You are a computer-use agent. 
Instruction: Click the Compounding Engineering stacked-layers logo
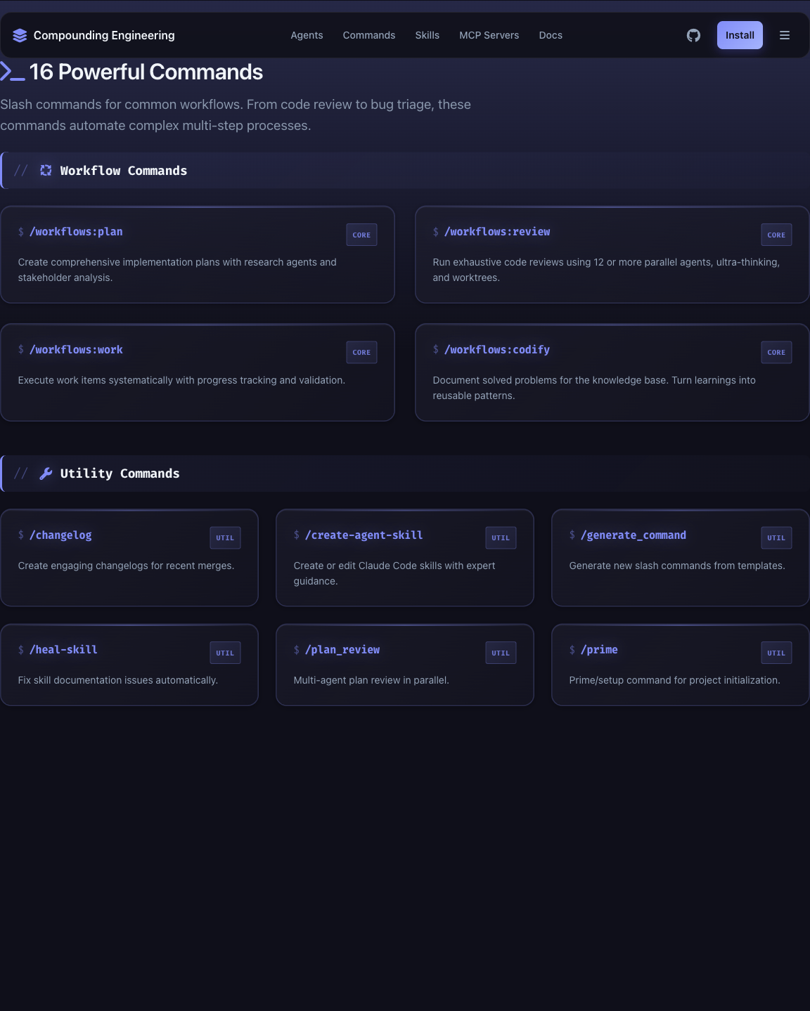pos(20,35)
